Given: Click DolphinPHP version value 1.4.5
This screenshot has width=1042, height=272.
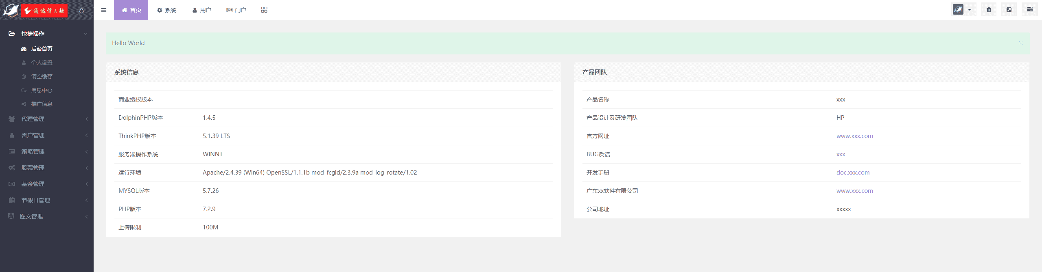Looking at the screenshot, I should pyautogui.click(x=209, y=118).
